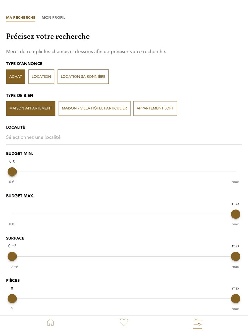Open the Sélectionnez une localité selector

tap(124, 137)
